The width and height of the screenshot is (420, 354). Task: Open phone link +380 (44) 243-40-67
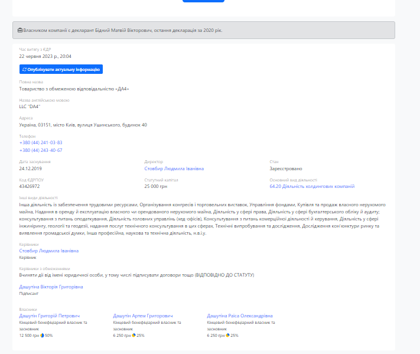pos(41,150)
